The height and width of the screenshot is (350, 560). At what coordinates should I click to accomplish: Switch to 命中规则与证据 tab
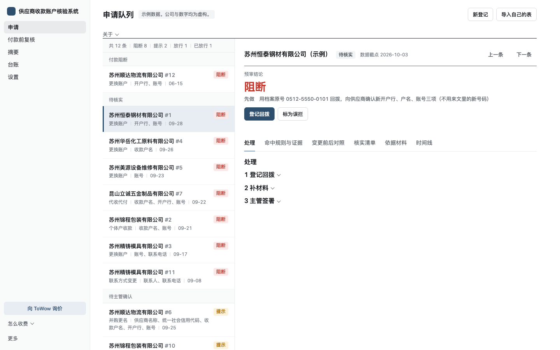click(283, 143)
